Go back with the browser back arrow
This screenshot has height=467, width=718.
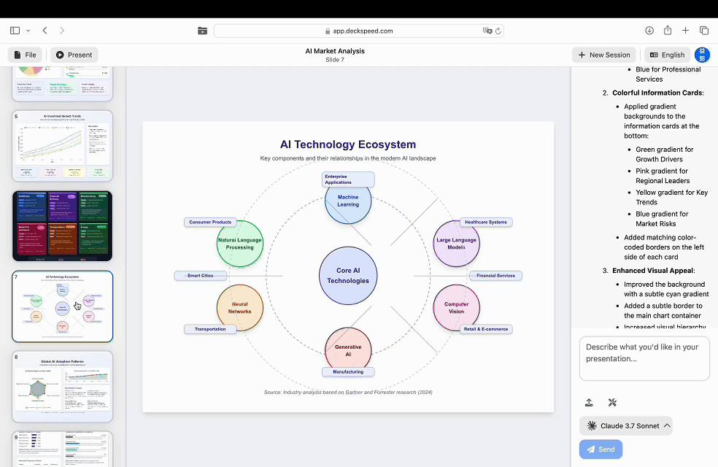45,31
